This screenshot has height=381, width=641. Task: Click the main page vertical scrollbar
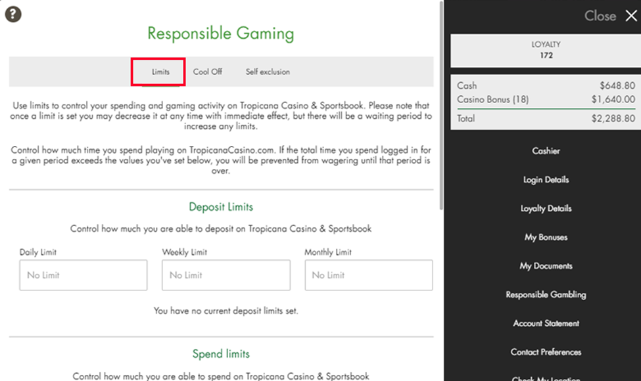441,106
